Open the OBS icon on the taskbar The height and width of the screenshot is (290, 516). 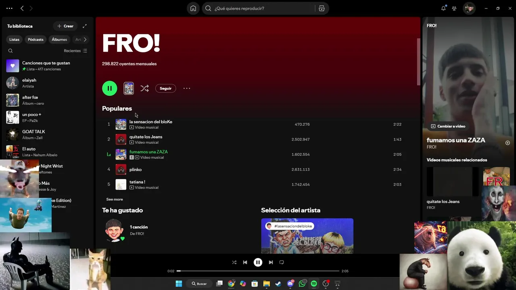click(x=326, y=284)
